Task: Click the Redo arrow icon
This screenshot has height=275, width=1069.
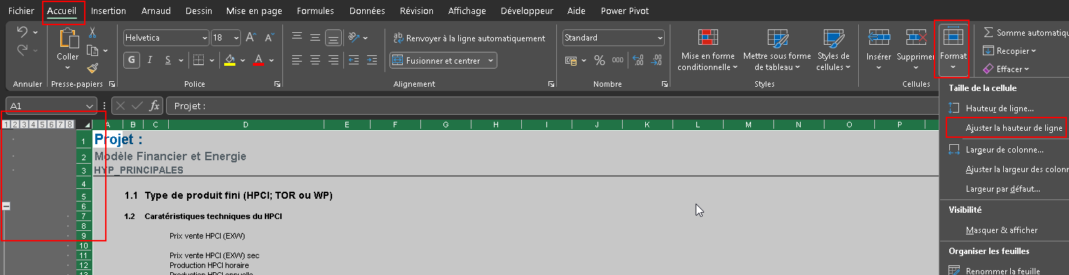Action: click(x=22, y=50)
